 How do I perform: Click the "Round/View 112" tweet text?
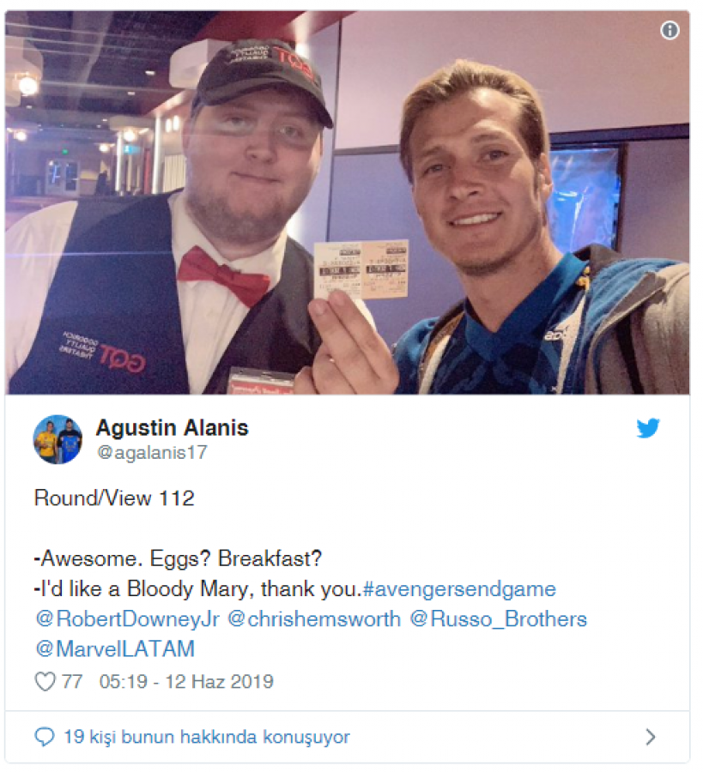tap(114, 498)
